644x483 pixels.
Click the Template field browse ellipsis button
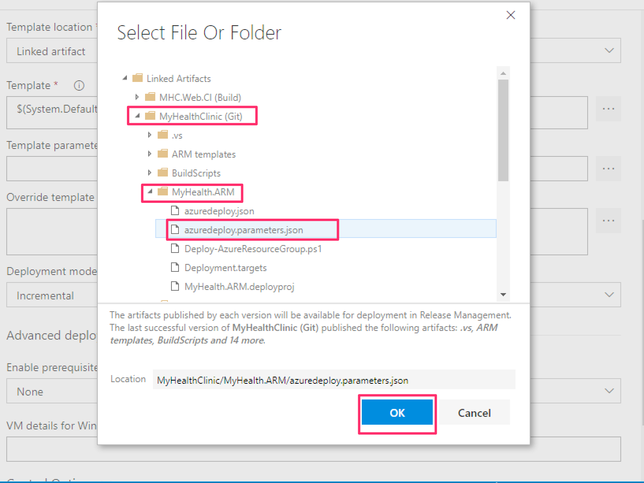click(x=608, y=109)
